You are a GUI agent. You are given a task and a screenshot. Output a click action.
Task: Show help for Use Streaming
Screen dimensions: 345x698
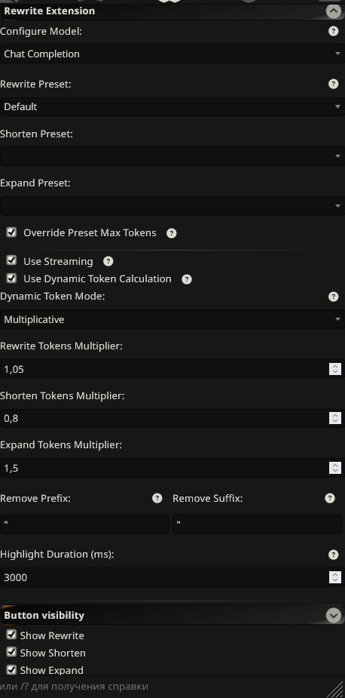(x=108, y=261)
